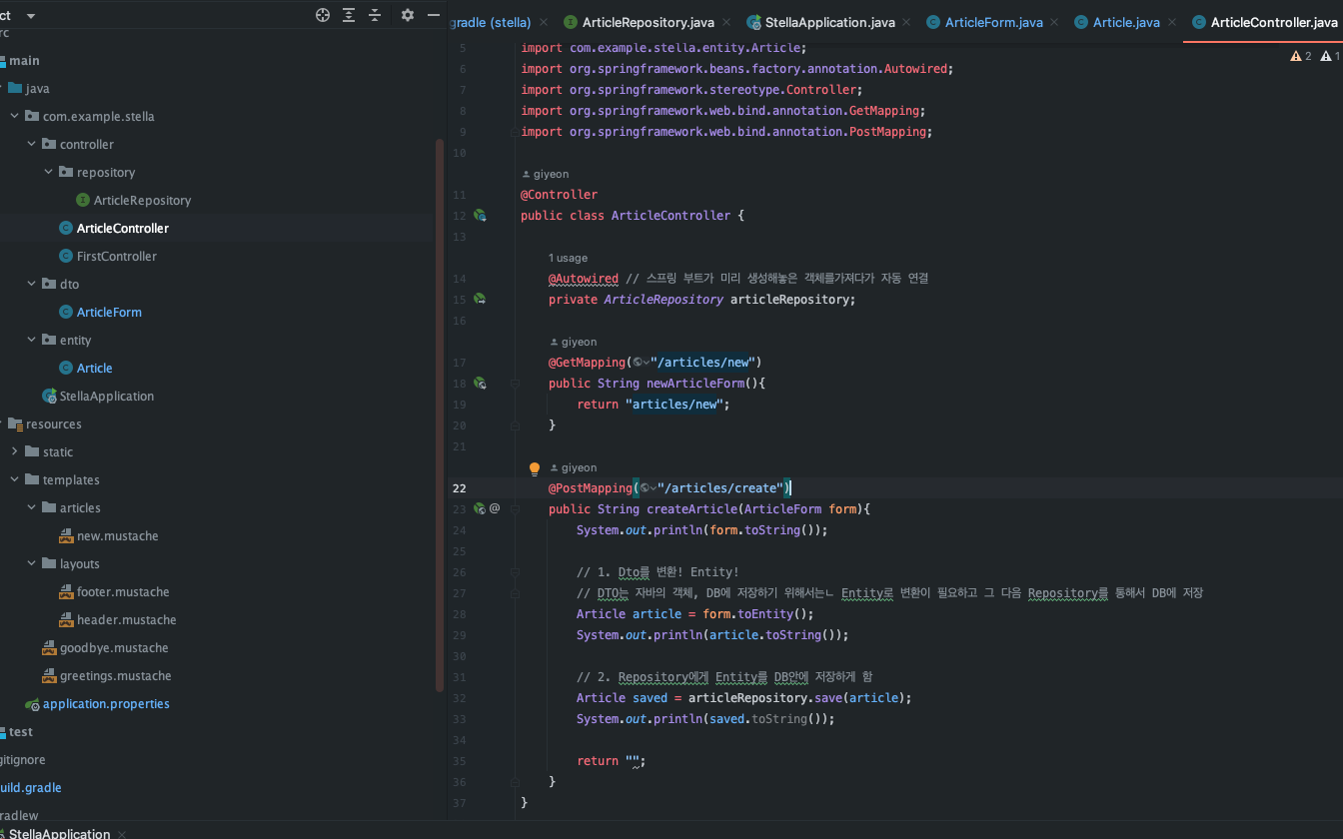This screenshot has height=839, width=1343.
Task: Select build.gradle file in tree
Action: click(30, 787)
